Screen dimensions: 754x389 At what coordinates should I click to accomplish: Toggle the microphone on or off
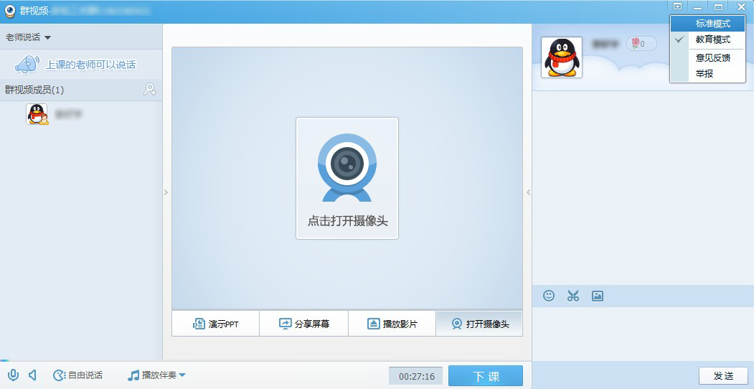[x=13, y=375]
